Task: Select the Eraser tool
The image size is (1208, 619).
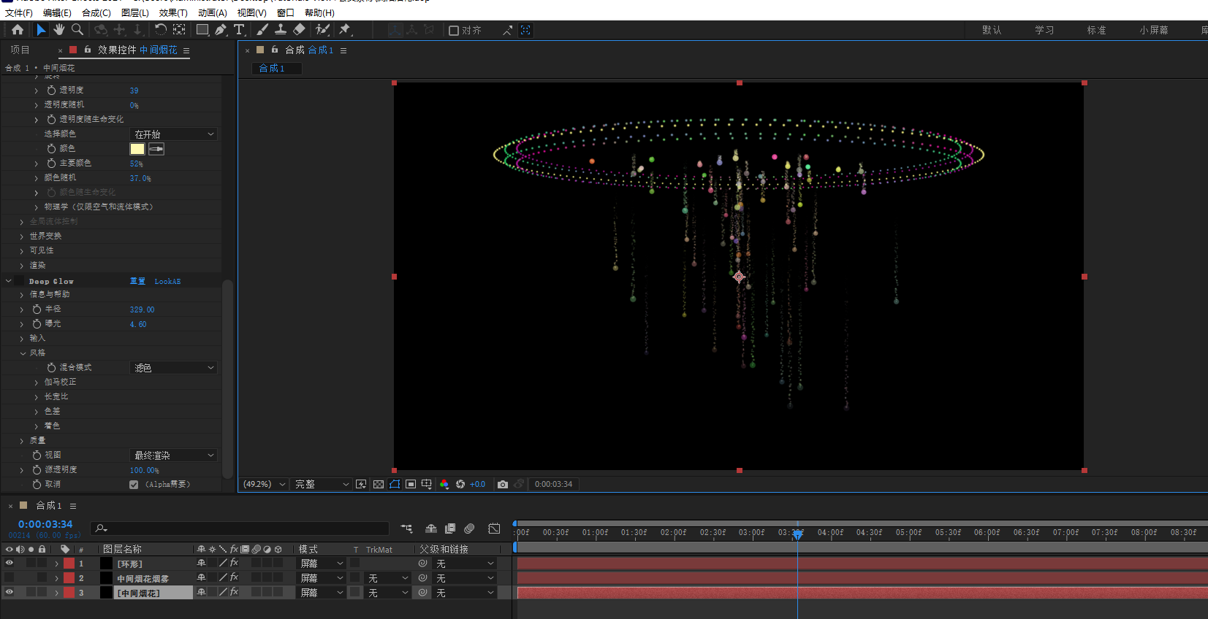Action: click(x=299, y=30)
